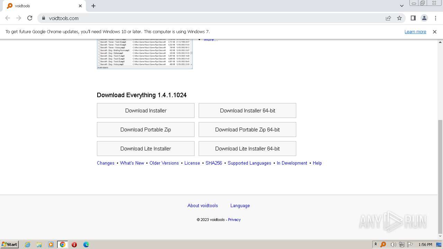Click Download Installer 64-bit button
Viewport: 443px width, 249px height.
pos(247,111)
